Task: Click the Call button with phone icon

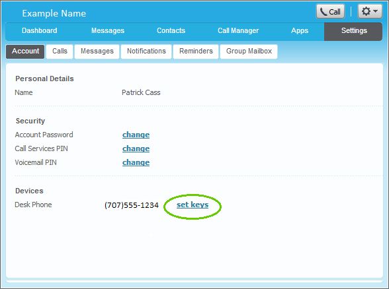Action: tap(330, 11)
